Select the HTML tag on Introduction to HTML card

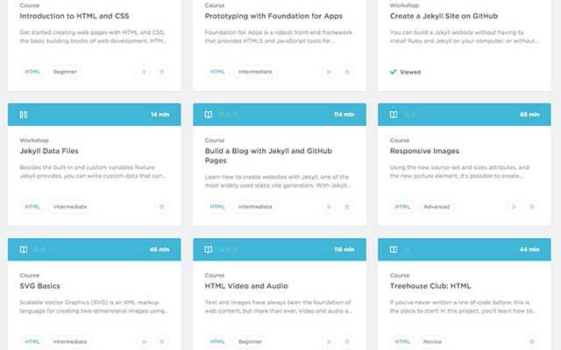32,72
